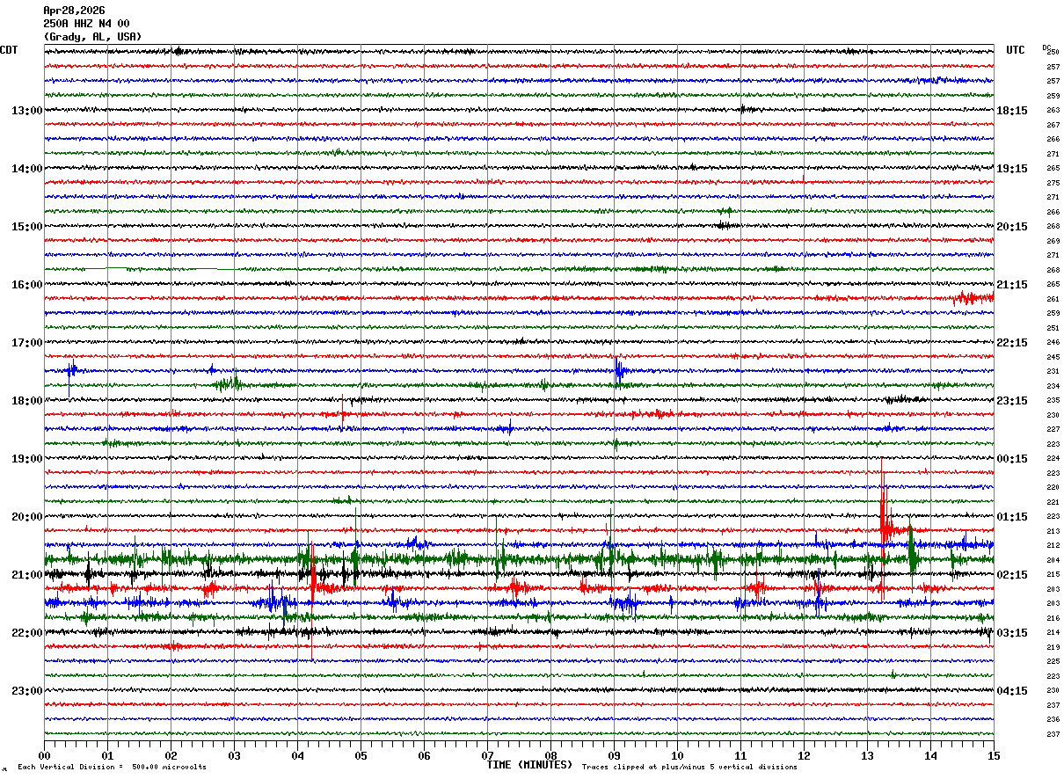Click the UTC timezone header
This screenshot has height=779, width=1064.
[1016, 50]
